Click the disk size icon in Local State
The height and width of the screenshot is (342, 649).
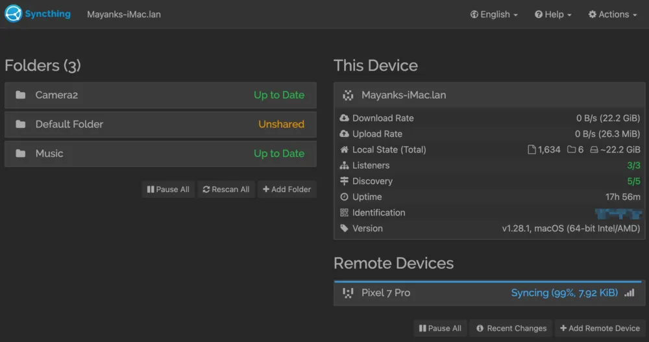coord(594,149)
